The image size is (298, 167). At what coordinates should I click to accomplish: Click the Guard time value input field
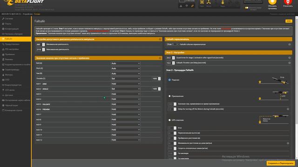click(x=169, y=58)
